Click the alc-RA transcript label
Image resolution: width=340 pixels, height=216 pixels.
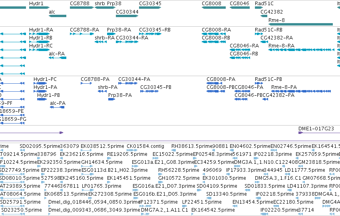[x=57, y=54]
